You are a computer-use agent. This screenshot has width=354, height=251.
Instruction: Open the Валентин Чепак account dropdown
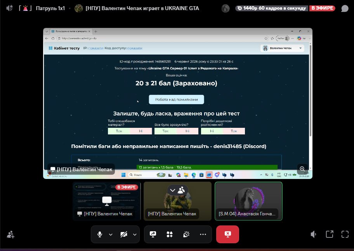coord(282,48)
